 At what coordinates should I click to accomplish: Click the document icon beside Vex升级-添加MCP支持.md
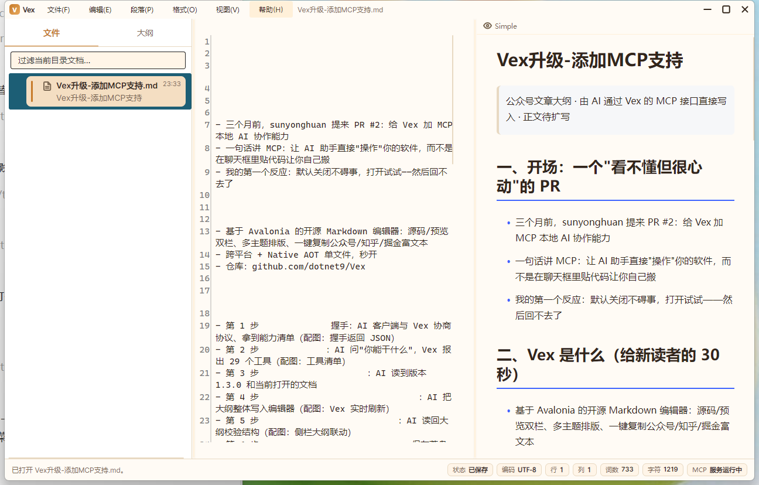coord(47,86)
